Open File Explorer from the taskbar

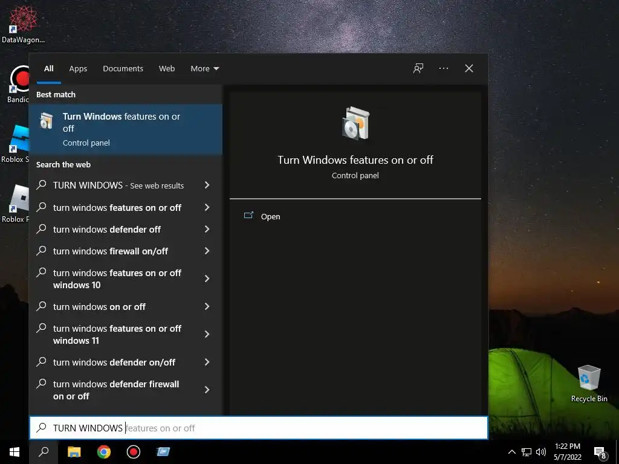(74, 452)
